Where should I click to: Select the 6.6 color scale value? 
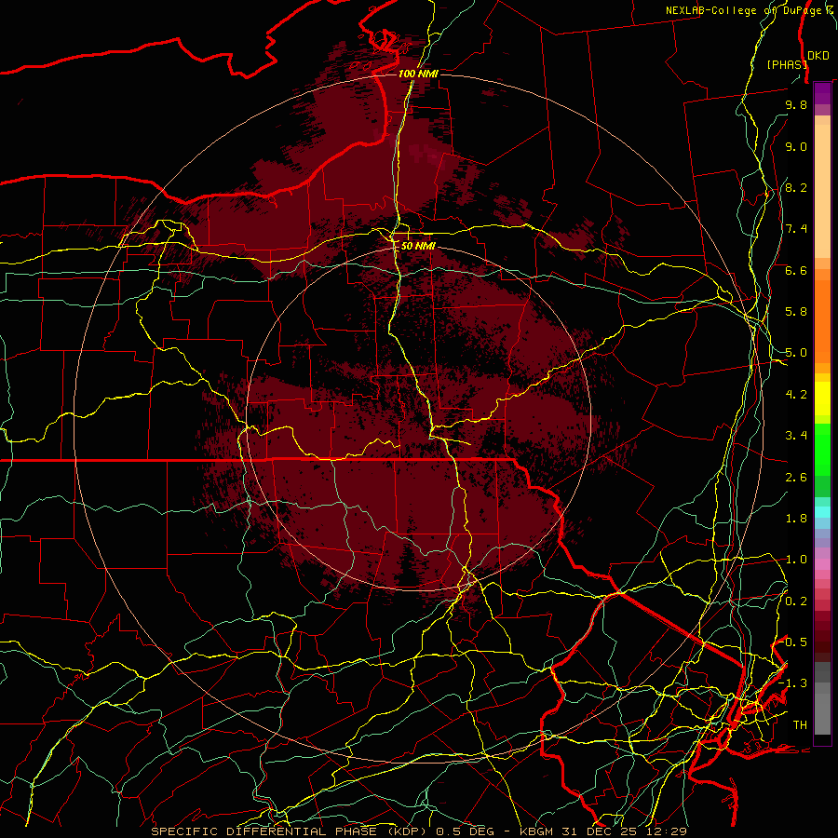click(796, 270)
